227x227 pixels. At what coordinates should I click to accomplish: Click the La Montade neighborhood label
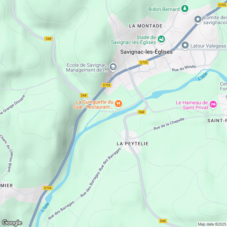point(146,26)
